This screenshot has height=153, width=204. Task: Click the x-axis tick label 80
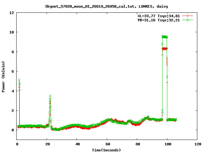(138, 144)
